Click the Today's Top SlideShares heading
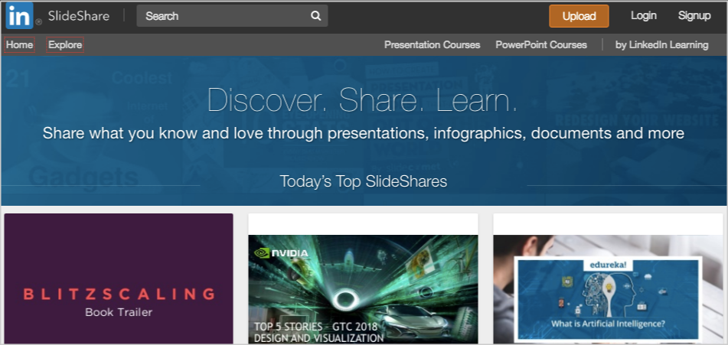The width and height of the screenshot is (728, 345). coord(364,181)
